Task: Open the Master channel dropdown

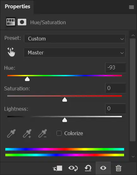Action: pyautogui.click(x=74, y=53)
